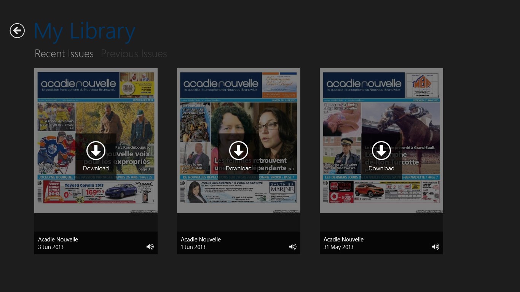
Task: Toggle audio speaker icon on 1 Jun 2013 issue
Action: click(293, 247)
